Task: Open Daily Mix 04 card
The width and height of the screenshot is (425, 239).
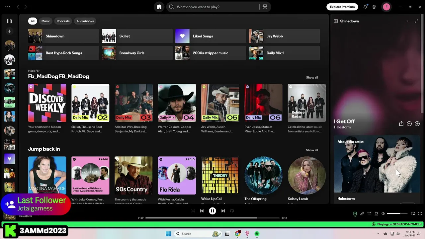Action: 177,109
